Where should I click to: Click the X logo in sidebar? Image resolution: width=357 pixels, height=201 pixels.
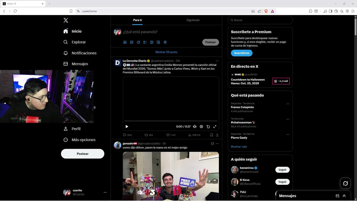pyautogui.click(x=66, y=20)
